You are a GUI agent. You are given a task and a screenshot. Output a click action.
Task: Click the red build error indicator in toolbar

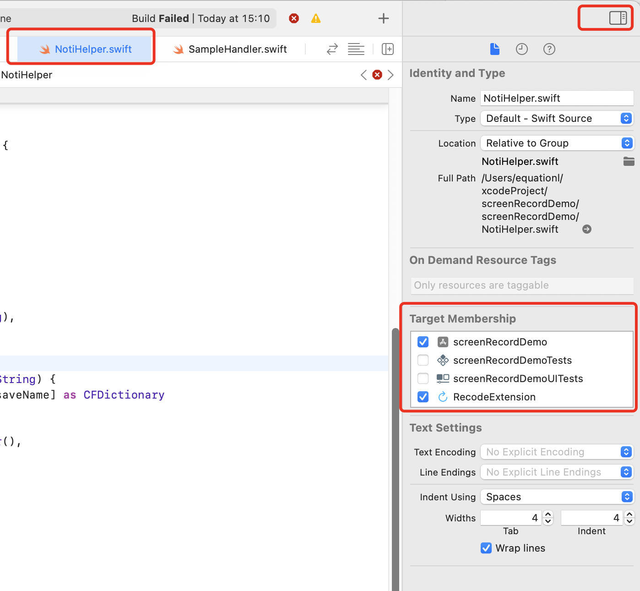pyautogui.click(x=294, y=18)
